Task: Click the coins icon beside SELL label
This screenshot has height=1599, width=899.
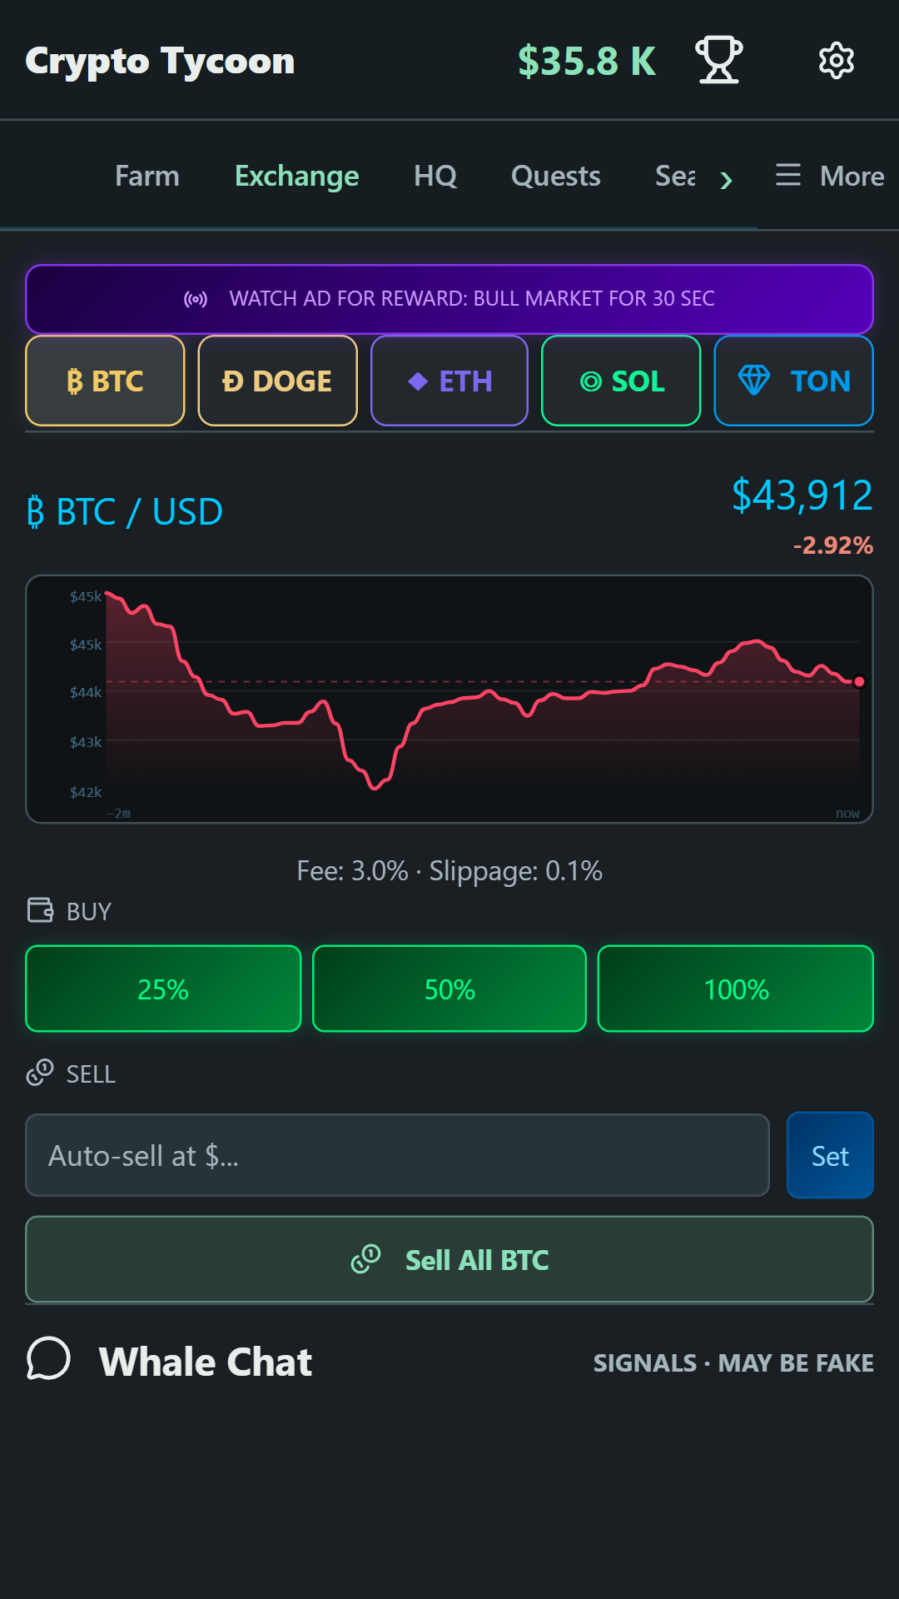Action: point(40,1073)
